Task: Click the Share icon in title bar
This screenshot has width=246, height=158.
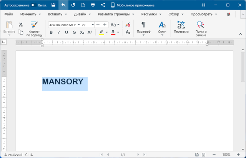Action: [103, 5]
